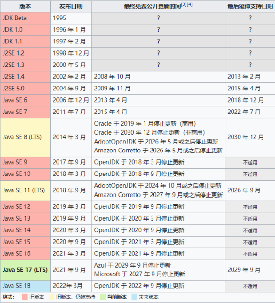Click Amazon Corretto 2027 年 9 月 line
Image resolution: width=275 pixels, height=303 pixels.
[x=158, y=195]
